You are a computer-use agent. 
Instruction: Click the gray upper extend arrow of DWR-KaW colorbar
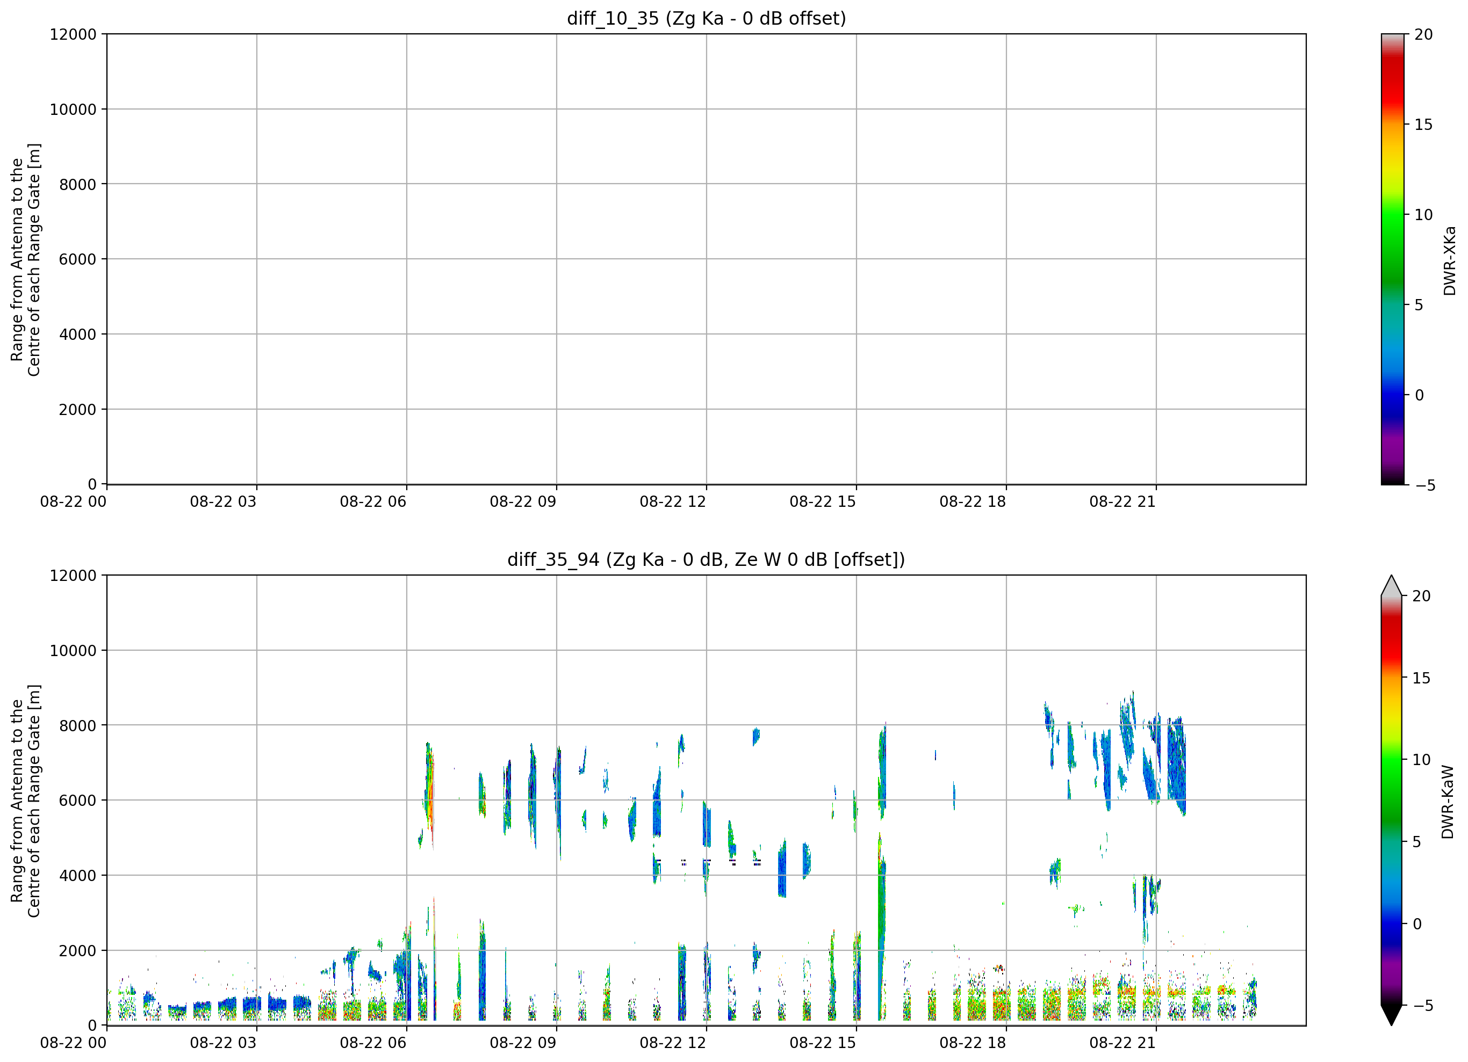[1391, 587]
